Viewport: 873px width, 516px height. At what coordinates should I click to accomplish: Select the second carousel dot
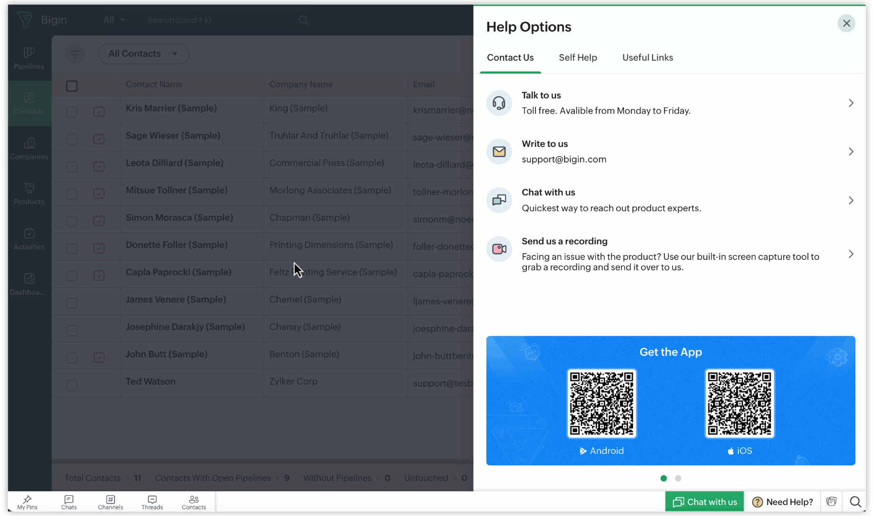tap(678, 478)
